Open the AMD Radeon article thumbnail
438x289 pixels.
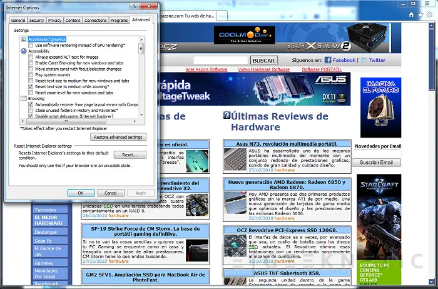(235, 203)
